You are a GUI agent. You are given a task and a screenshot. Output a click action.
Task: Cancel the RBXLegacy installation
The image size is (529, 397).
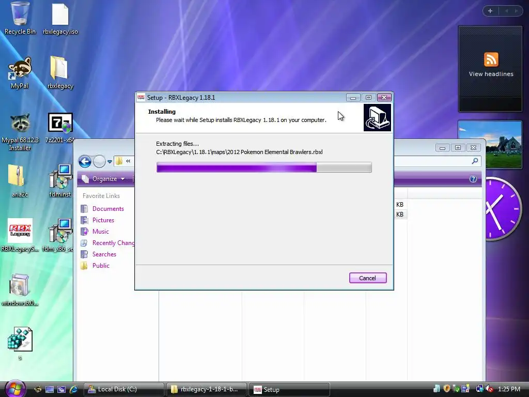[x=368, y=278]
